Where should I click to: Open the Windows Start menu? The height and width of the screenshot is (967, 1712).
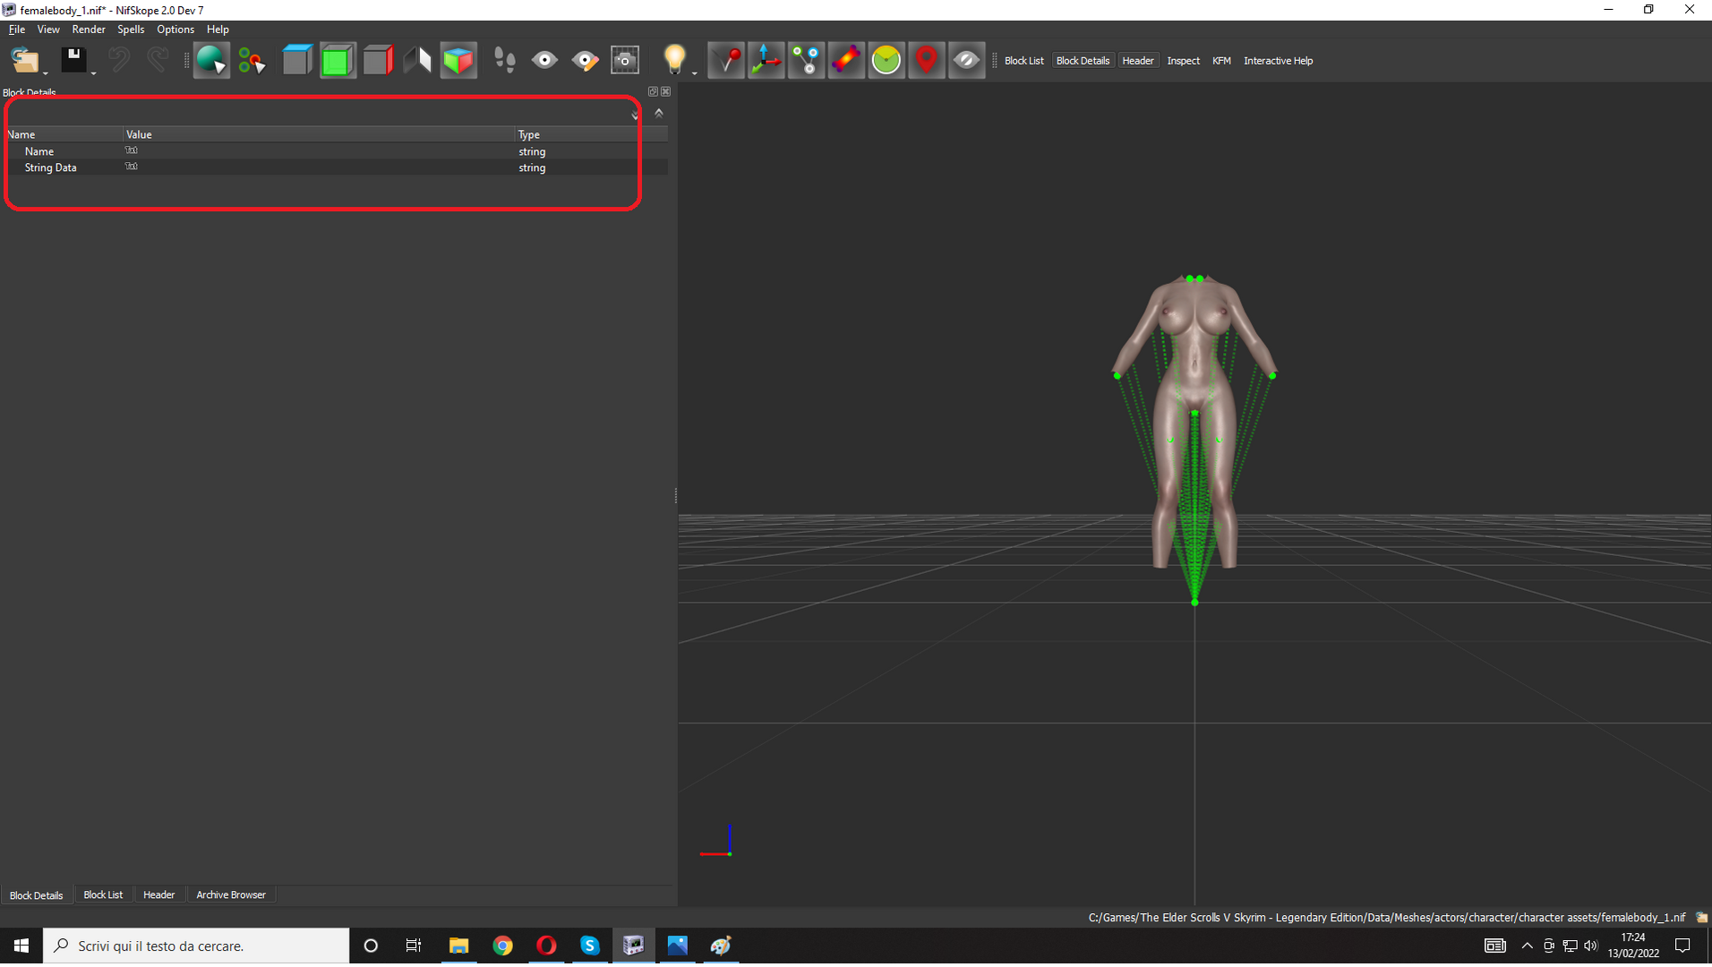coord(21,946)
